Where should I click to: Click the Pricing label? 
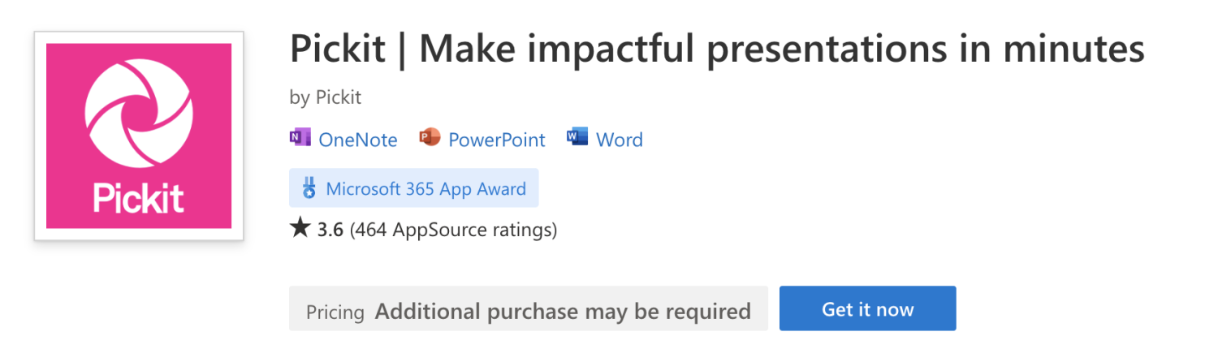point(335,311)
